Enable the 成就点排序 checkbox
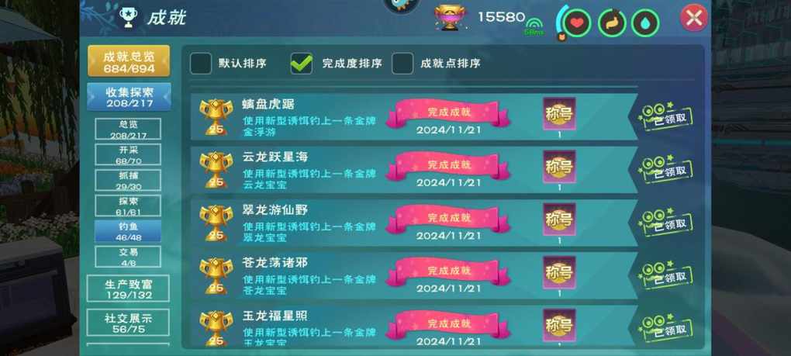 point(402,64)
